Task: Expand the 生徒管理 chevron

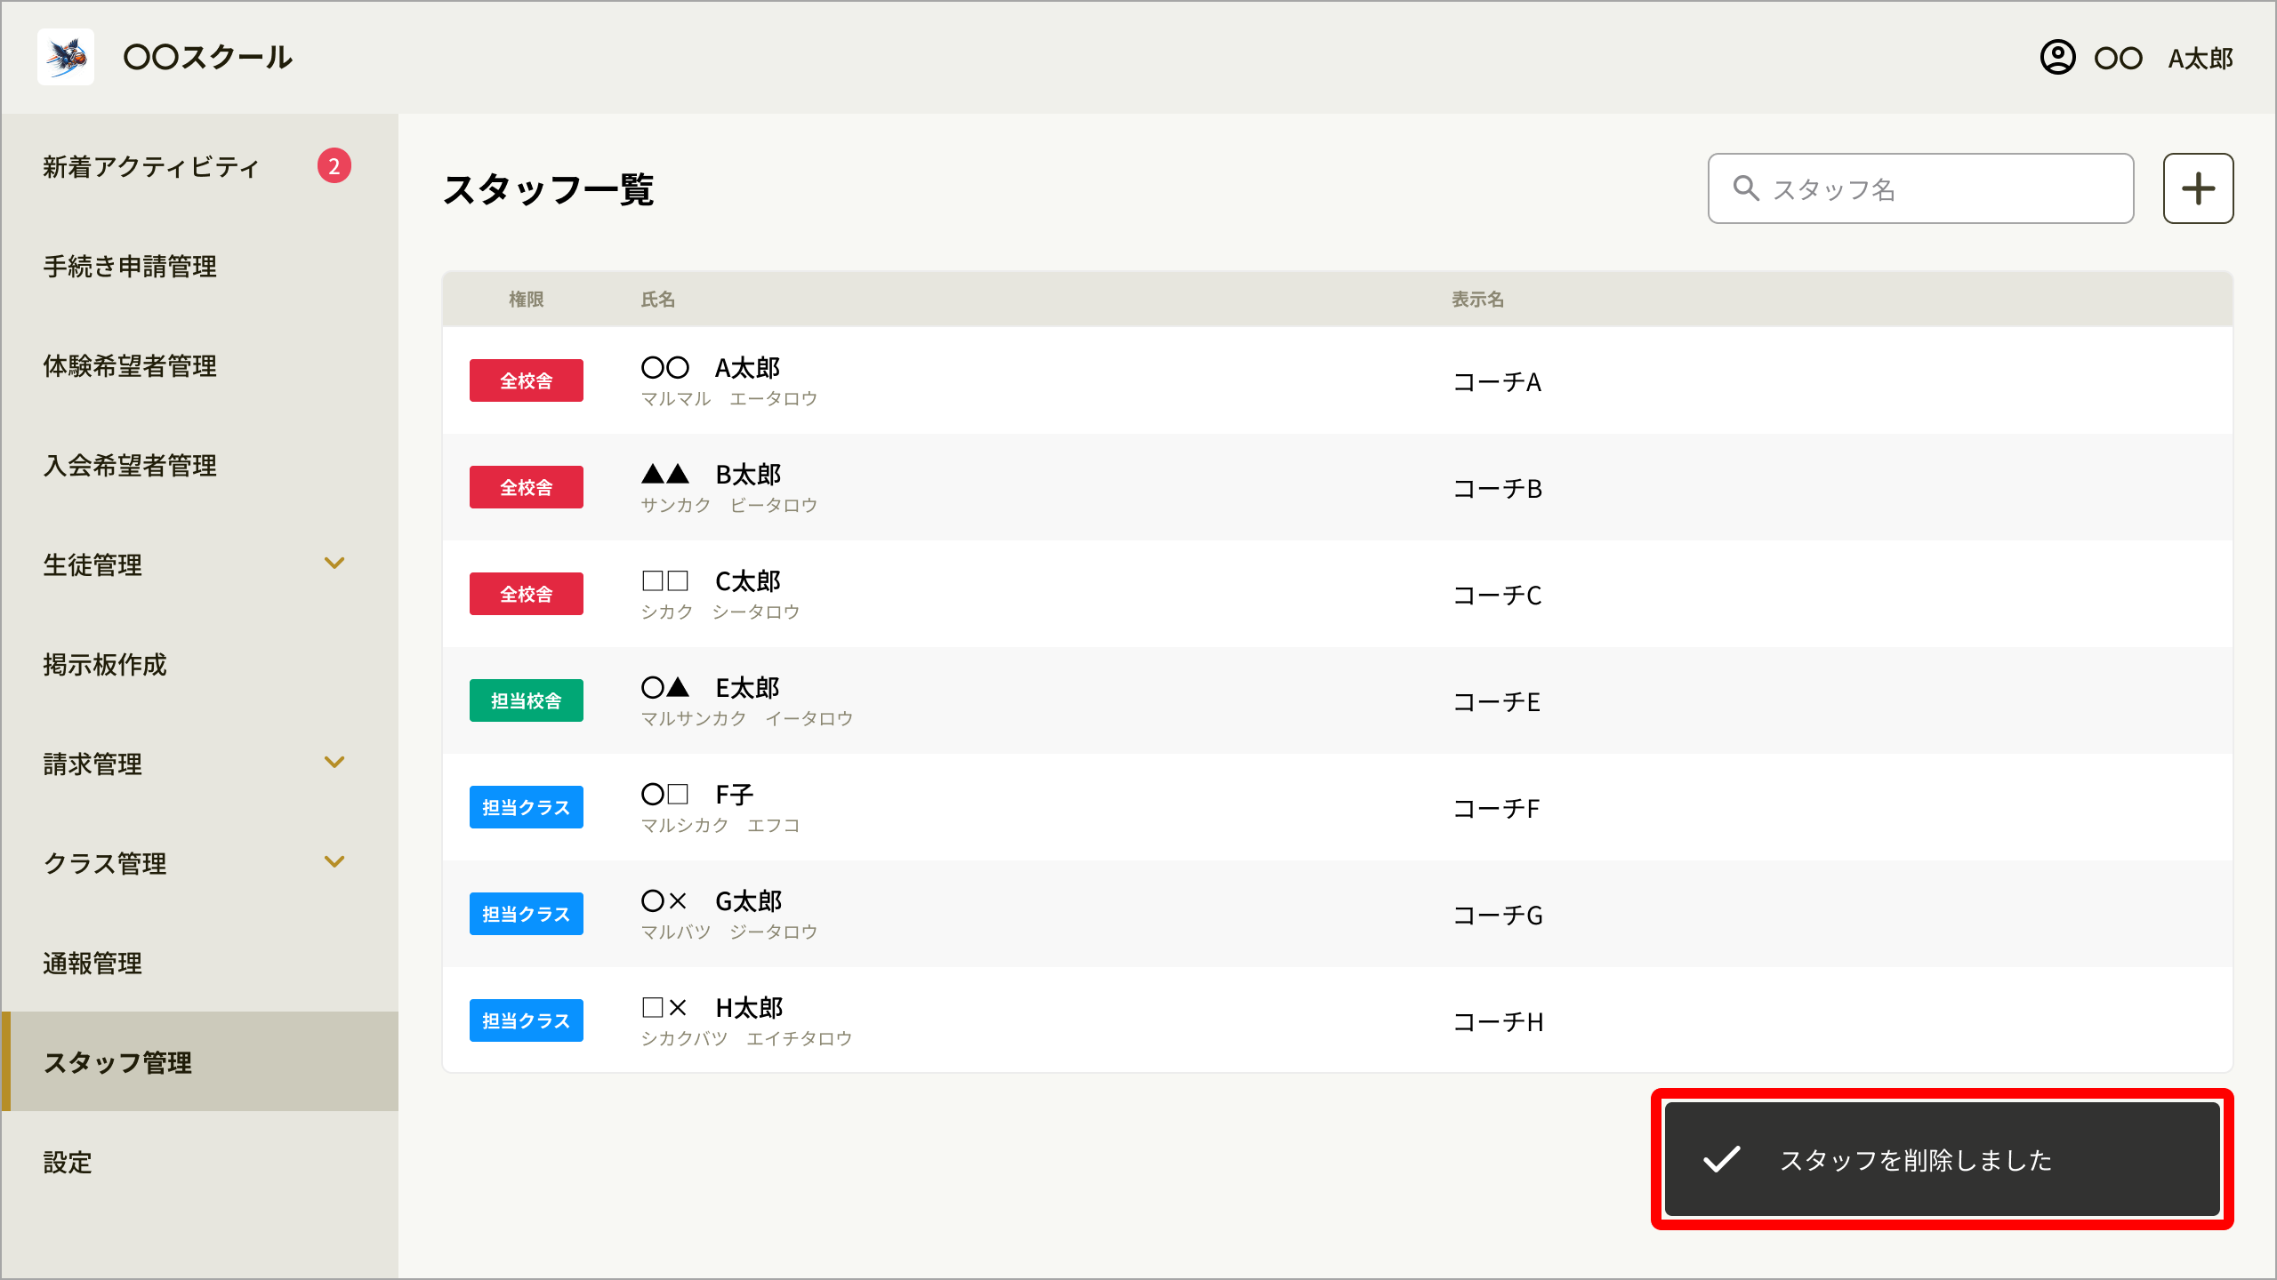Action: 334,564
